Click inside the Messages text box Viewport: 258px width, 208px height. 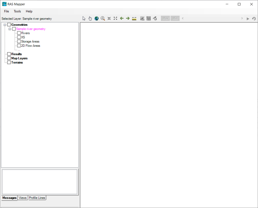[39, 182]
